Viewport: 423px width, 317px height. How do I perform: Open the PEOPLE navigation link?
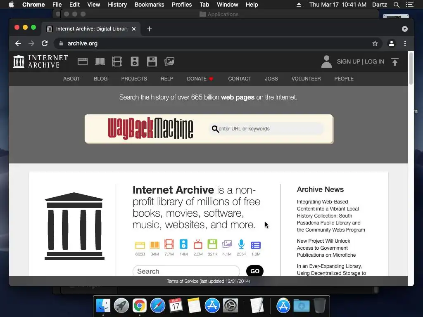pyautogui.click(x=344, y=79)
